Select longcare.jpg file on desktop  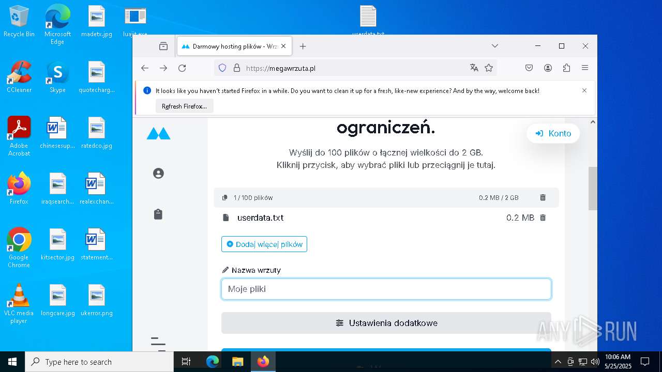coord(57,300)
